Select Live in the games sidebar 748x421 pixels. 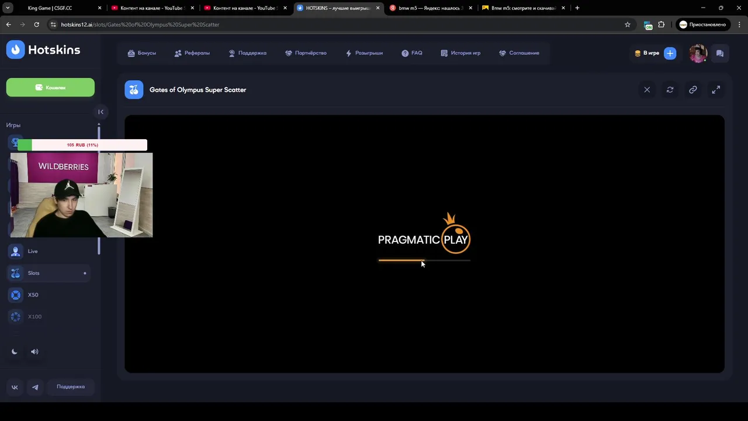pyautogui.click(x=50, y=251)
